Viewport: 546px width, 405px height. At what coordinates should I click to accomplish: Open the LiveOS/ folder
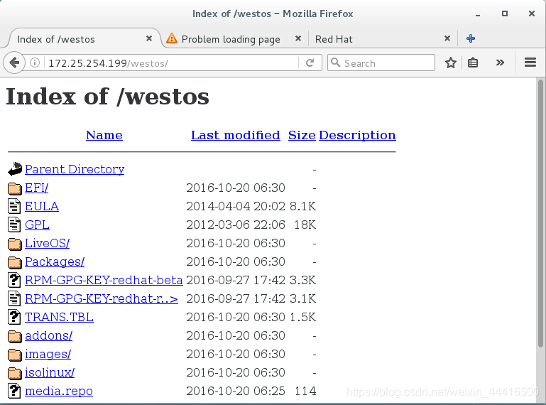click(47, 243)
